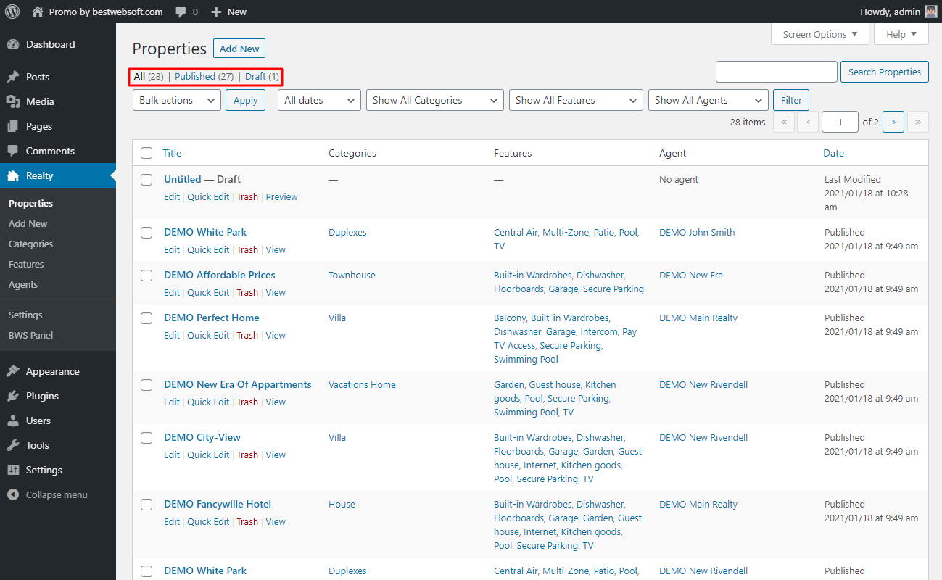The height and width of the screenshot is (580, 942).
Task: Check the DEMO Perfect Home checkbox
Action: [146, 318]
